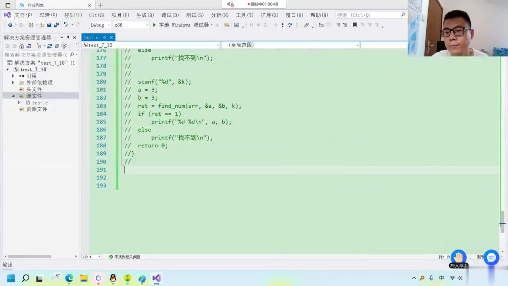
Task: Click the 搜索 (Ctrl+Q) search box
Action: click(x=371, y=15)
